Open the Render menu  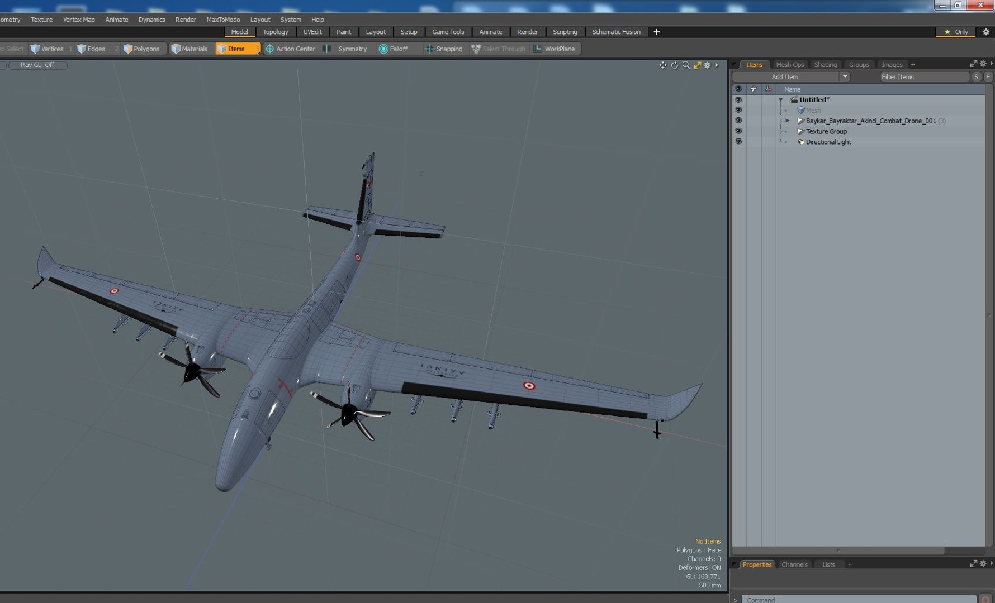186,20
